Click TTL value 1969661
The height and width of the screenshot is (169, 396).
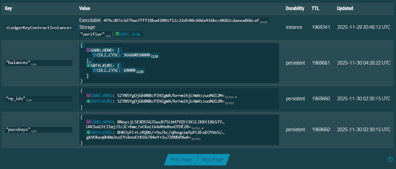click(321, 63)
